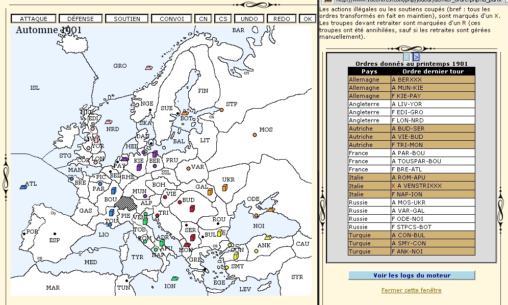Click the red supply dot at VIE
Viewport: 508px width, 305px height.
(x=165, y=197)
